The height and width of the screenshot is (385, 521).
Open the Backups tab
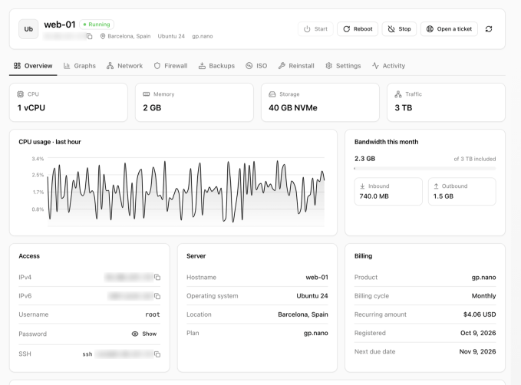pos(216,66)
